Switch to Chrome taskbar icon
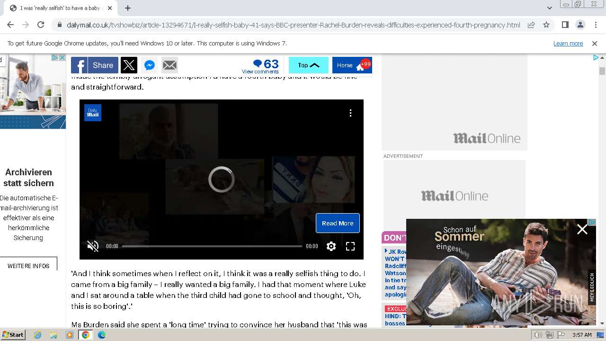Viewport: 606px width, 341px height. (x=86, y=335)
